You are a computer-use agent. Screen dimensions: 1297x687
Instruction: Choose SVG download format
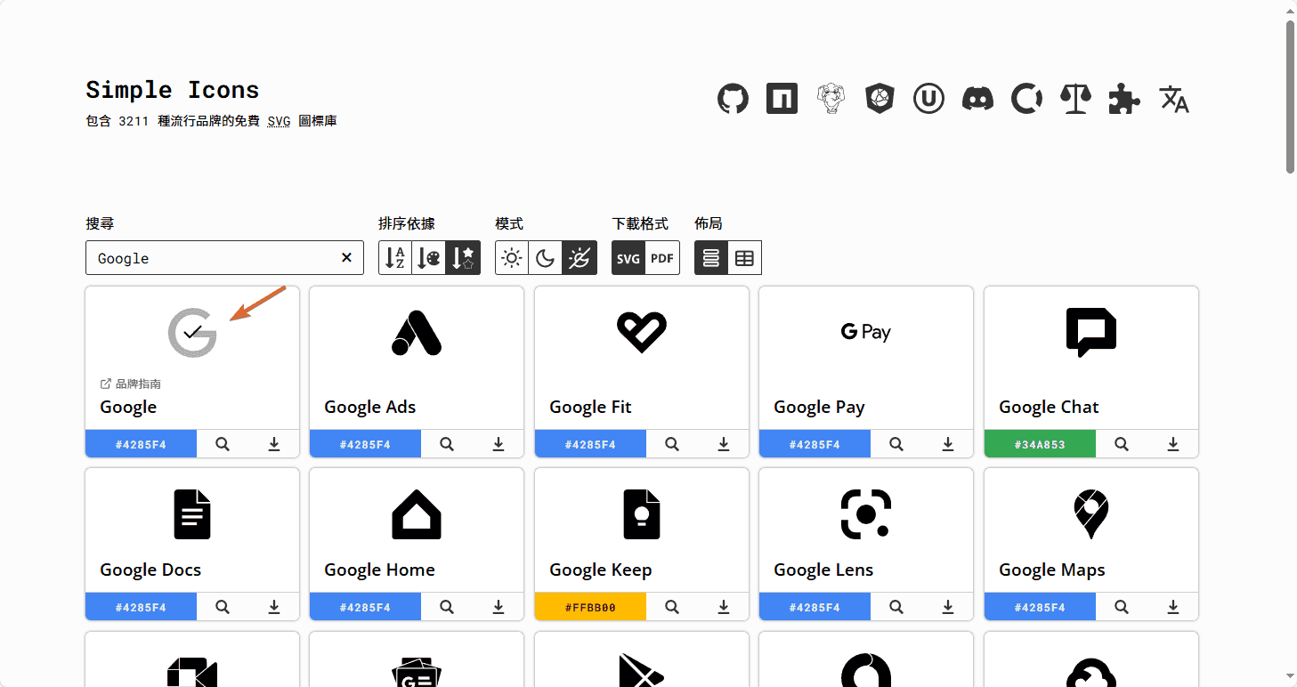pos(628,258)
